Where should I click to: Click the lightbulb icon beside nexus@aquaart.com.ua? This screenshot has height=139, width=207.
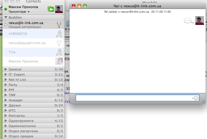(x=59, y=43)
